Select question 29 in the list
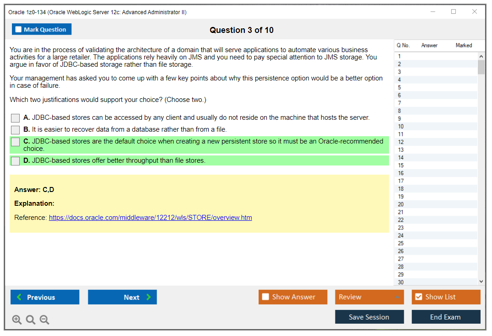 pos(436,275)
